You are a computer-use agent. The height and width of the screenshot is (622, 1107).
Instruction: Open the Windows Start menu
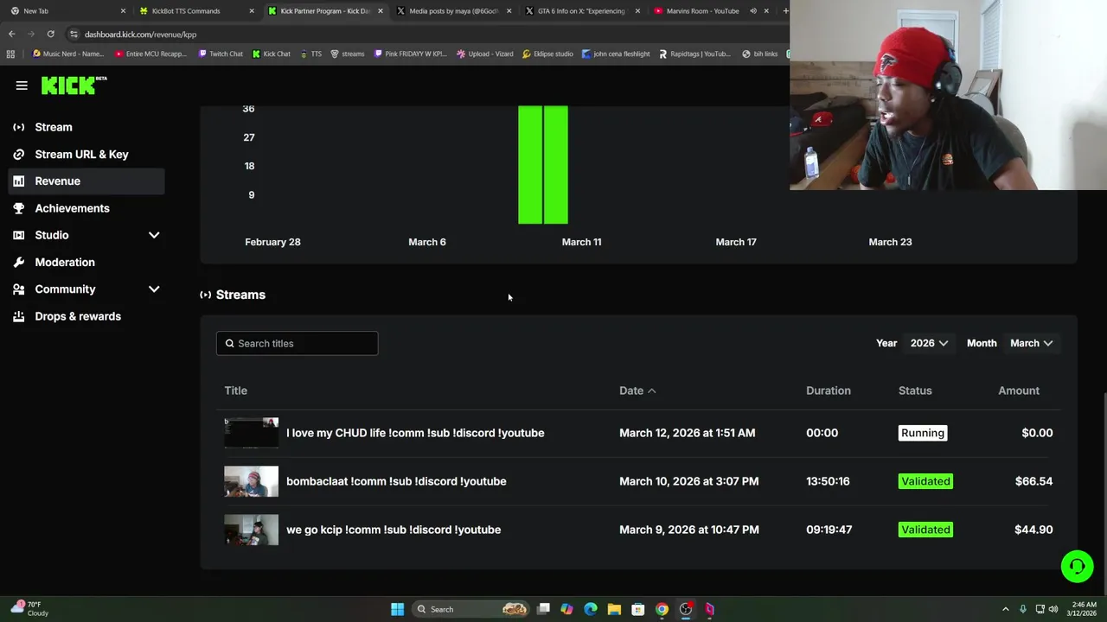(397, 609)
